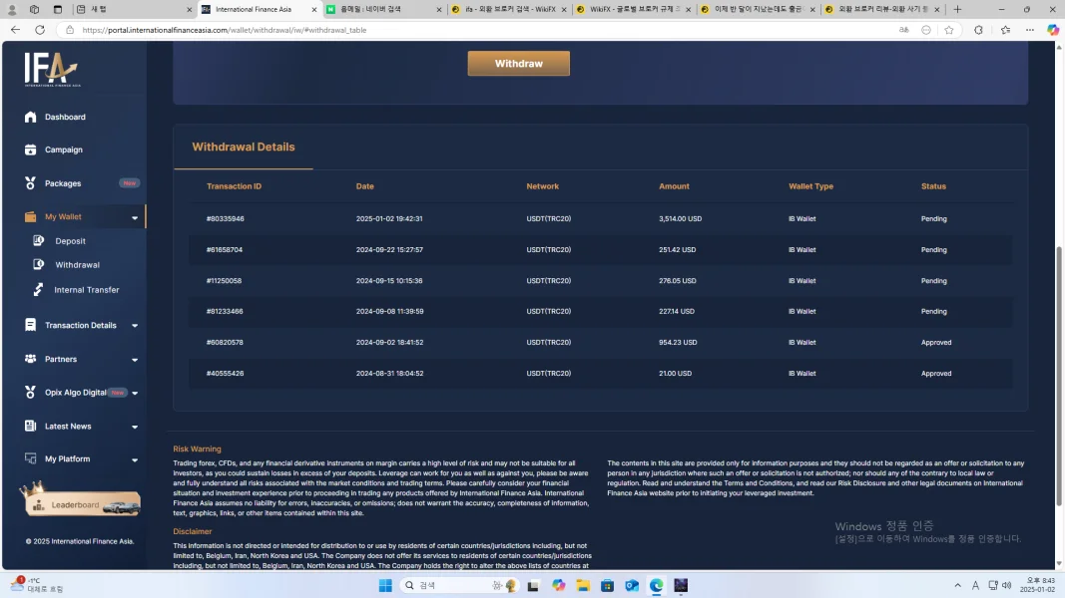Image resolution: width=1065 pixels, height=598 pixels.
Task: Expand the My Wallet menu arrow
Action: point(135,217)
